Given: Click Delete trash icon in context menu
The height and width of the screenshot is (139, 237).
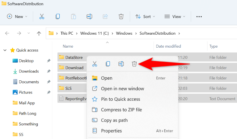Looking at the screenshot, I should pyautogui.click(x=134, y=64).
